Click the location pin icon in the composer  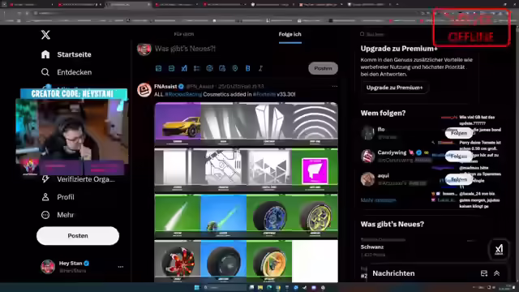235,68
